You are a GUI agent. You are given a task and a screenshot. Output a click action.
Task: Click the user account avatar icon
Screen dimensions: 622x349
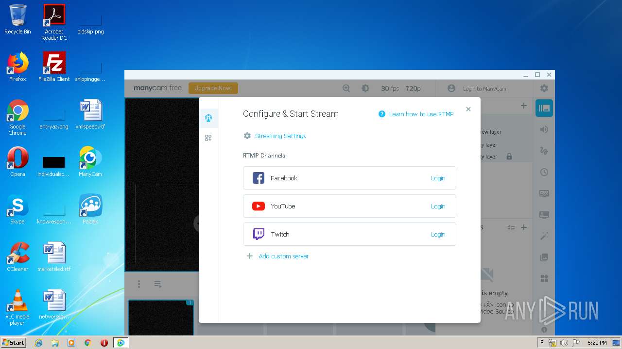451,88
